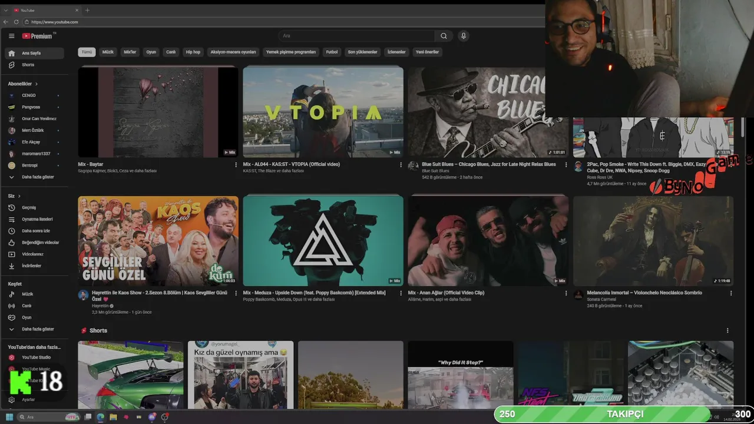Click the browser address bar URL

pos(55,22)
